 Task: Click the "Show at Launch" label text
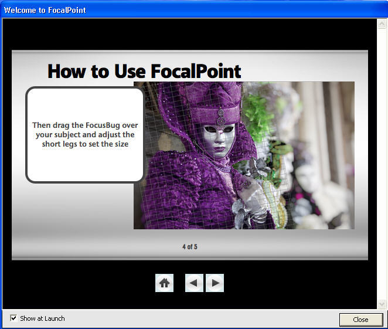42,318
